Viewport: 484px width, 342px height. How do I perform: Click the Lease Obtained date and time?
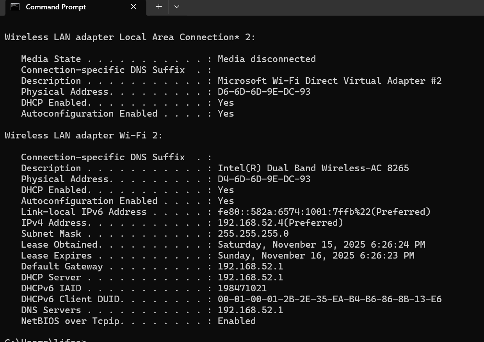point(321,245)
